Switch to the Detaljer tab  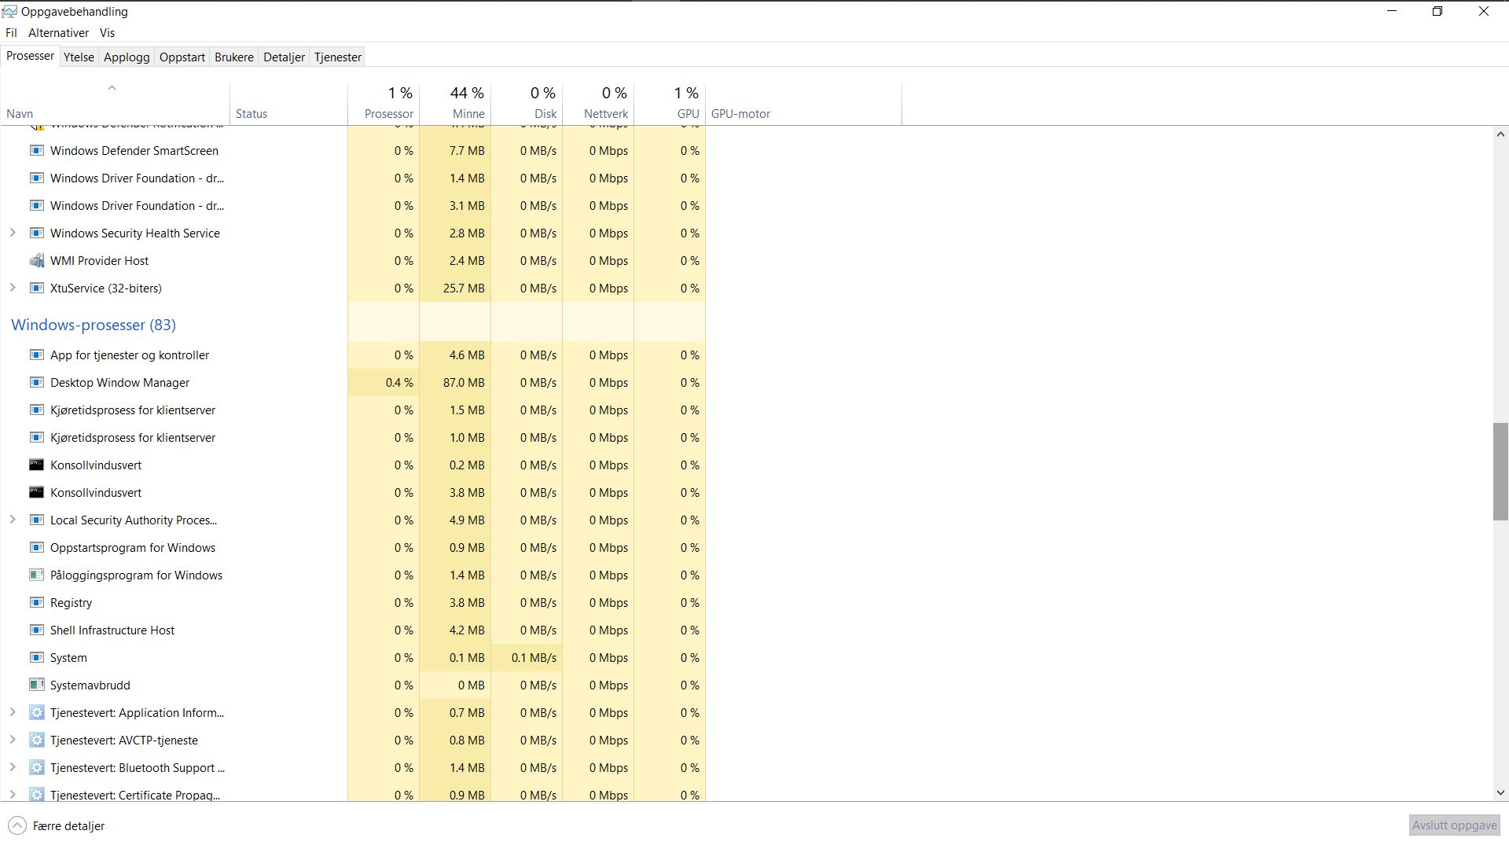tap(284, 57)
